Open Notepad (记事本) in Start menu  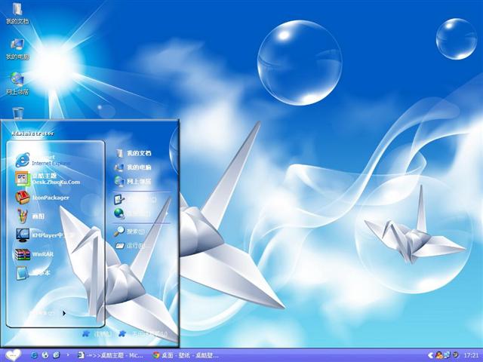[x=33, y=273]
